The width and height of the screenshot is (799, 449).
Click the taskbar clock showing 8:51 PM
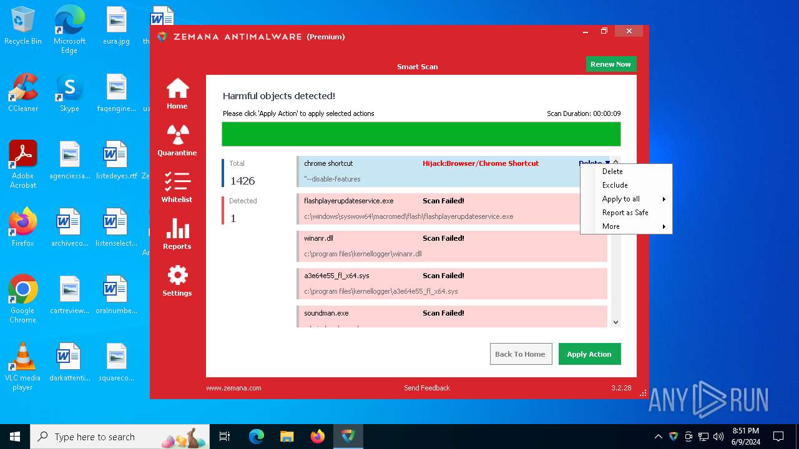pos(745,437)
